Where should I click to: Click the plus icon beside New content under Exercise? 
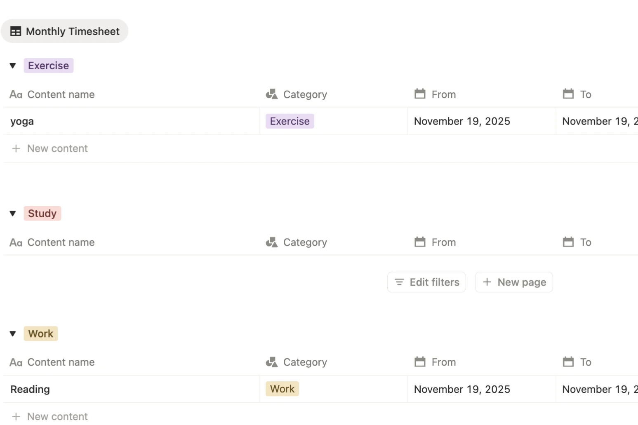click(x=16, y=148)
